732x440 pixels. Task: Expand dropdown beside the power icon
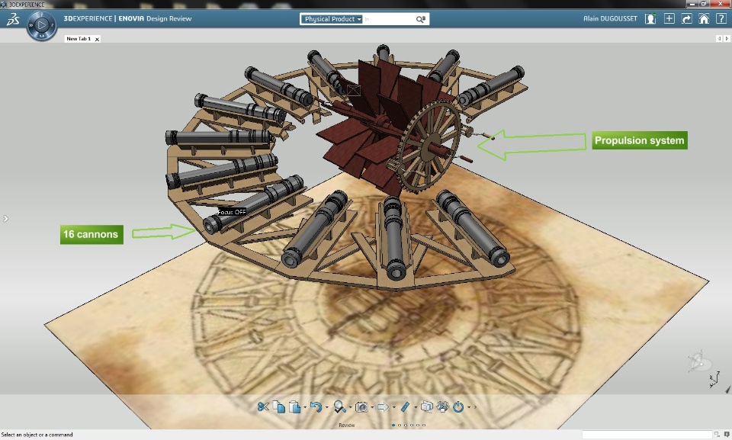click(x=469, y=407)
